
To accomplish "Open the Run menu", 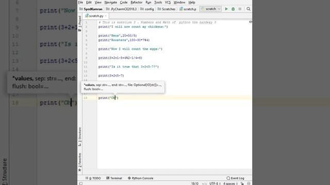I will (x=148, y=2).
